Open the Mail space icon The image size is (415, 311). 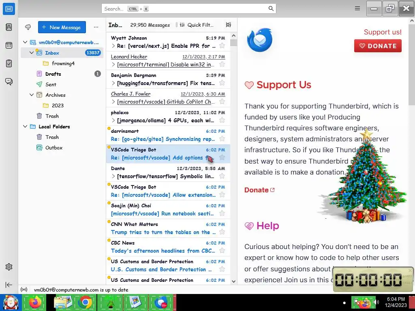pos(9,9)
